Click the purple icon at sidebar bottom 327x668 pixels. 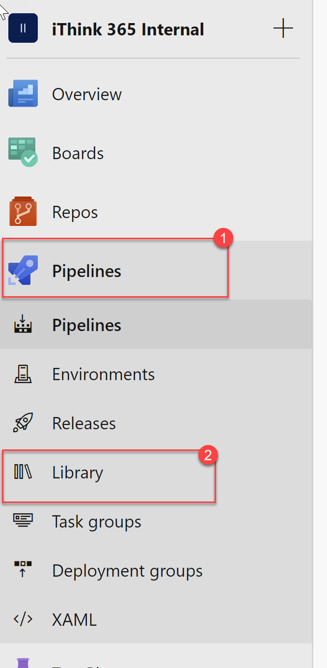pos(23,663)
